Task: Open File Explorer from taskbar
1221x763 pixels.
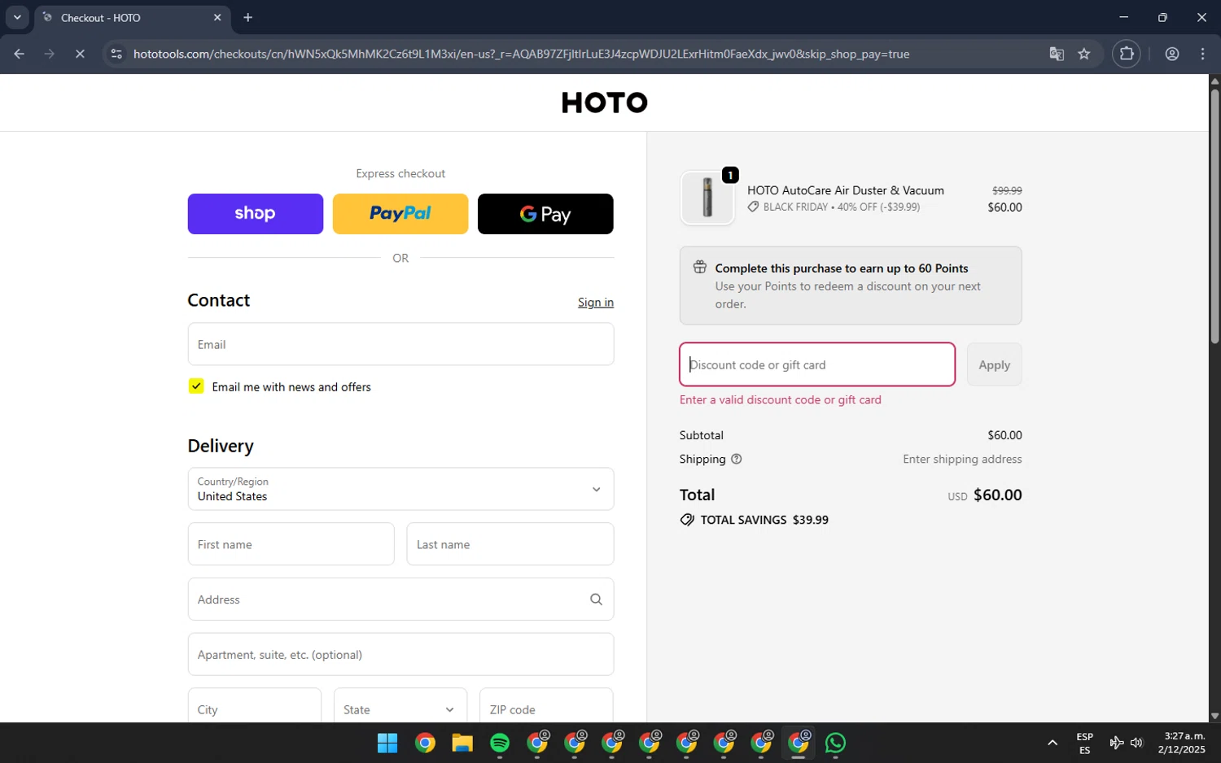Action: pyautogui.click(x=462, y=743)
